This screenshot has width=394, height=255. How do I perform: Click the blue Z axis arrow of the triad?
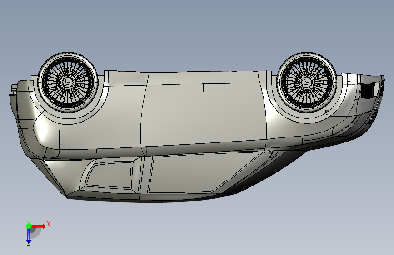pos(29,236)
